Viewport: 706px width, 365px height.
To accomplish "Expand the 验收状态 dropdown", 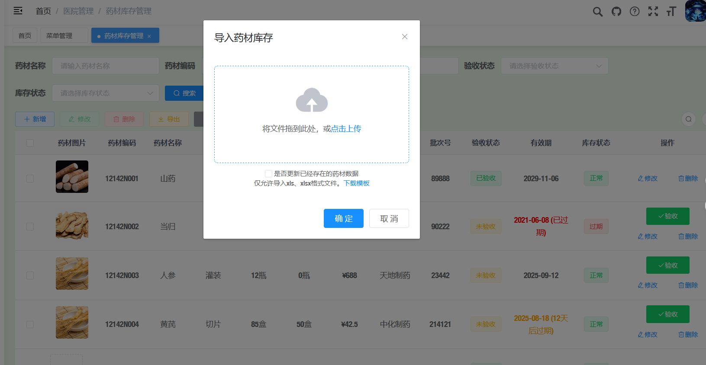I will (554, 66).
